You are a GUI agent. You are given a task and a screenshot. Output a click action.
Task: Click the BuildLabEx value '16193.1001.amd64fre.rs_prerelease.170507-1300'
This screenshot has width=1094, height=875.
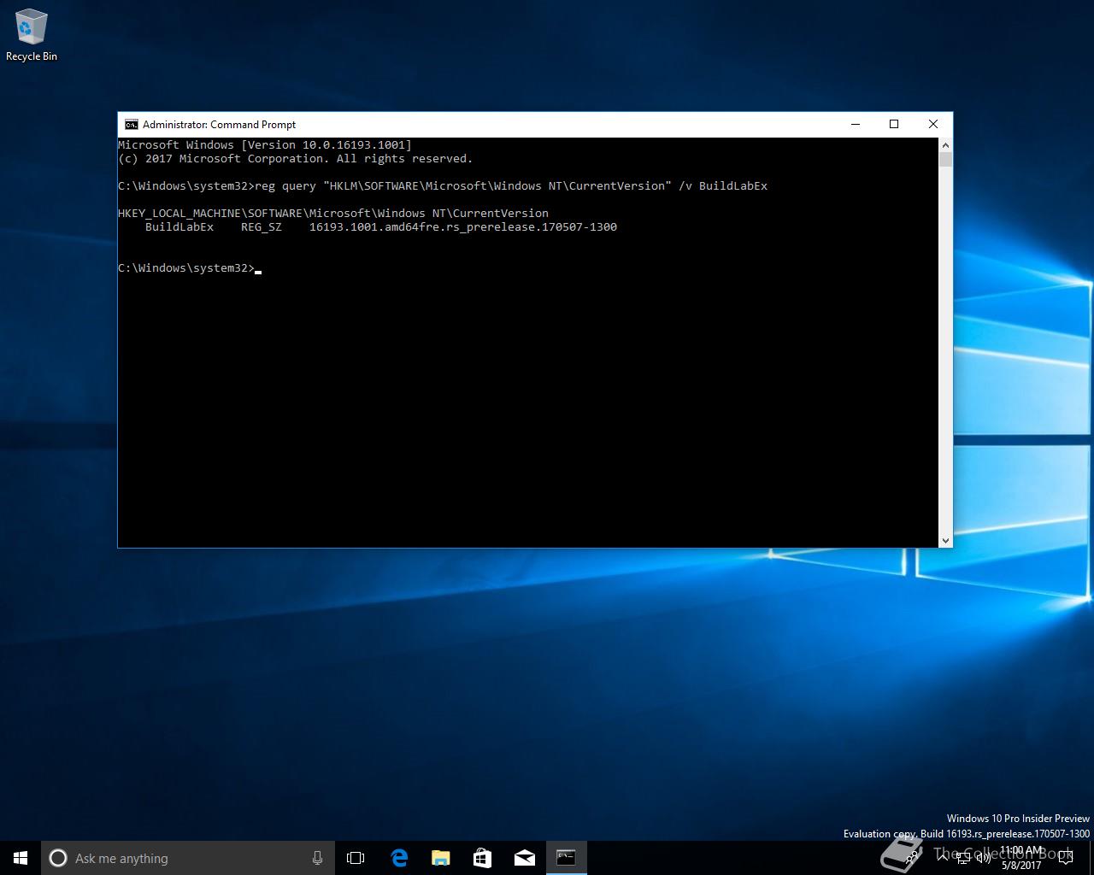click(x=463, y=227)
